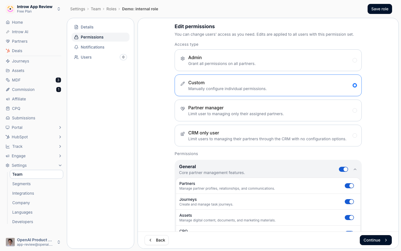Click the Deals HubSpot icon
The image size is (401, 251).
(x=8, y=51)
